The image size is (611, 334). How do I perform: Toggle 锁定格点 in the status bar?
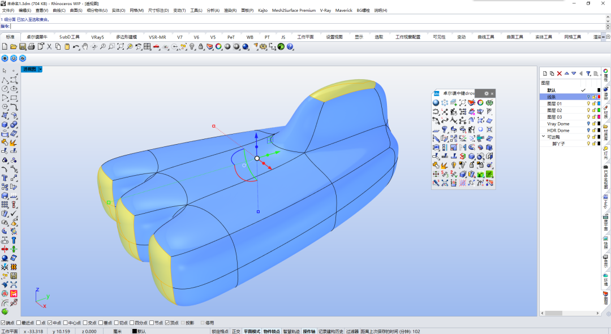[x=220, y=331]
